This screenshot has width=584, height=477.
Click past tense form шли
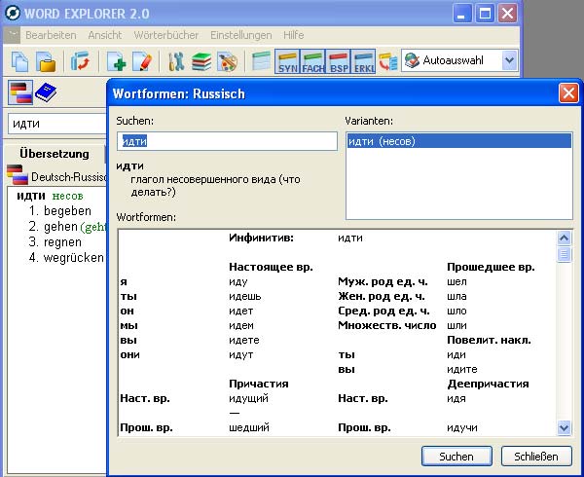(x=456, y=325)
